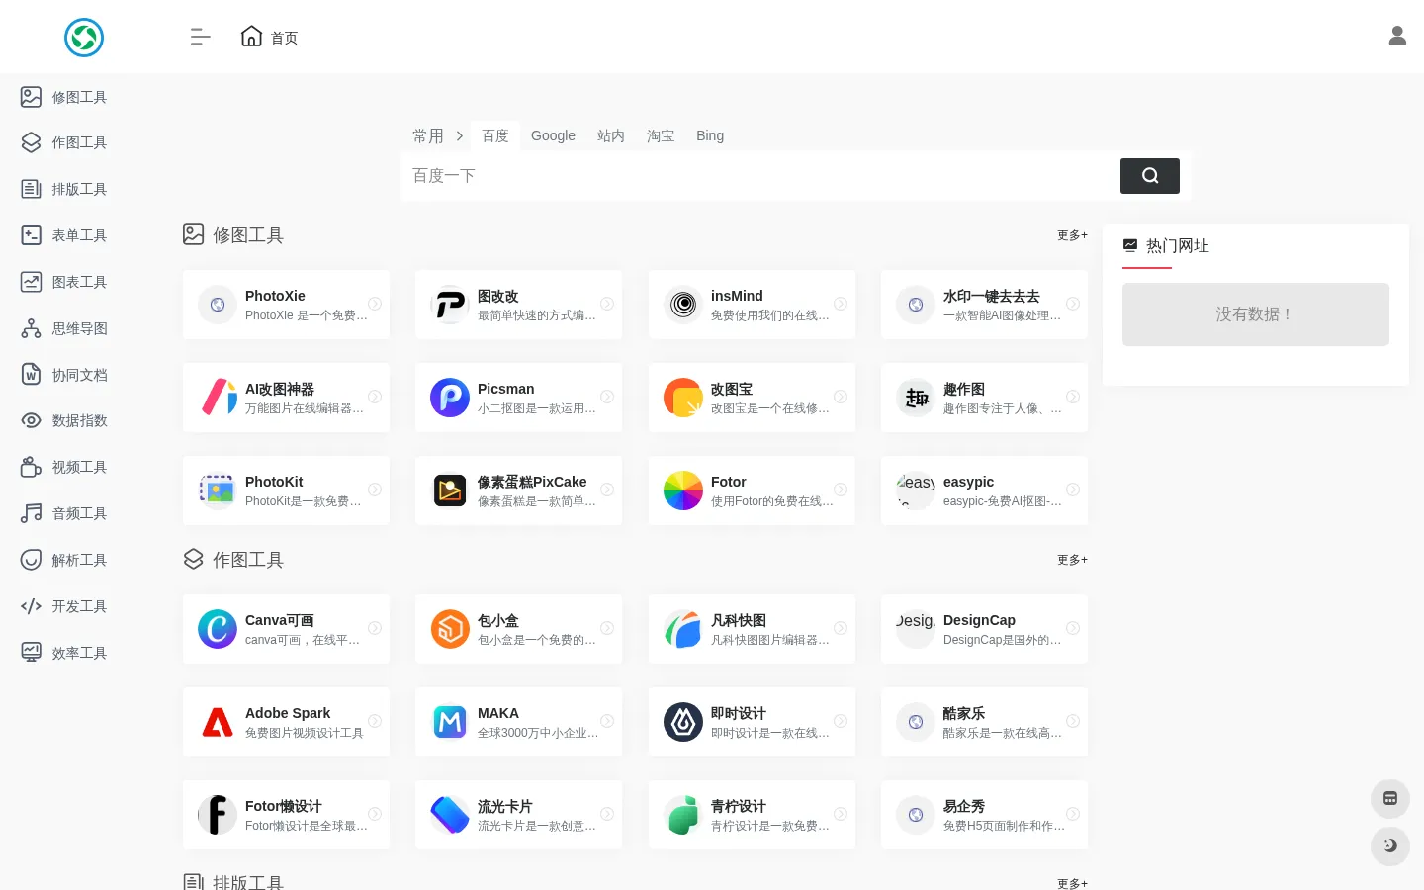Open the 即时设计 icon
Viewport: 1424px width, 890px height.
click(683, 722)
